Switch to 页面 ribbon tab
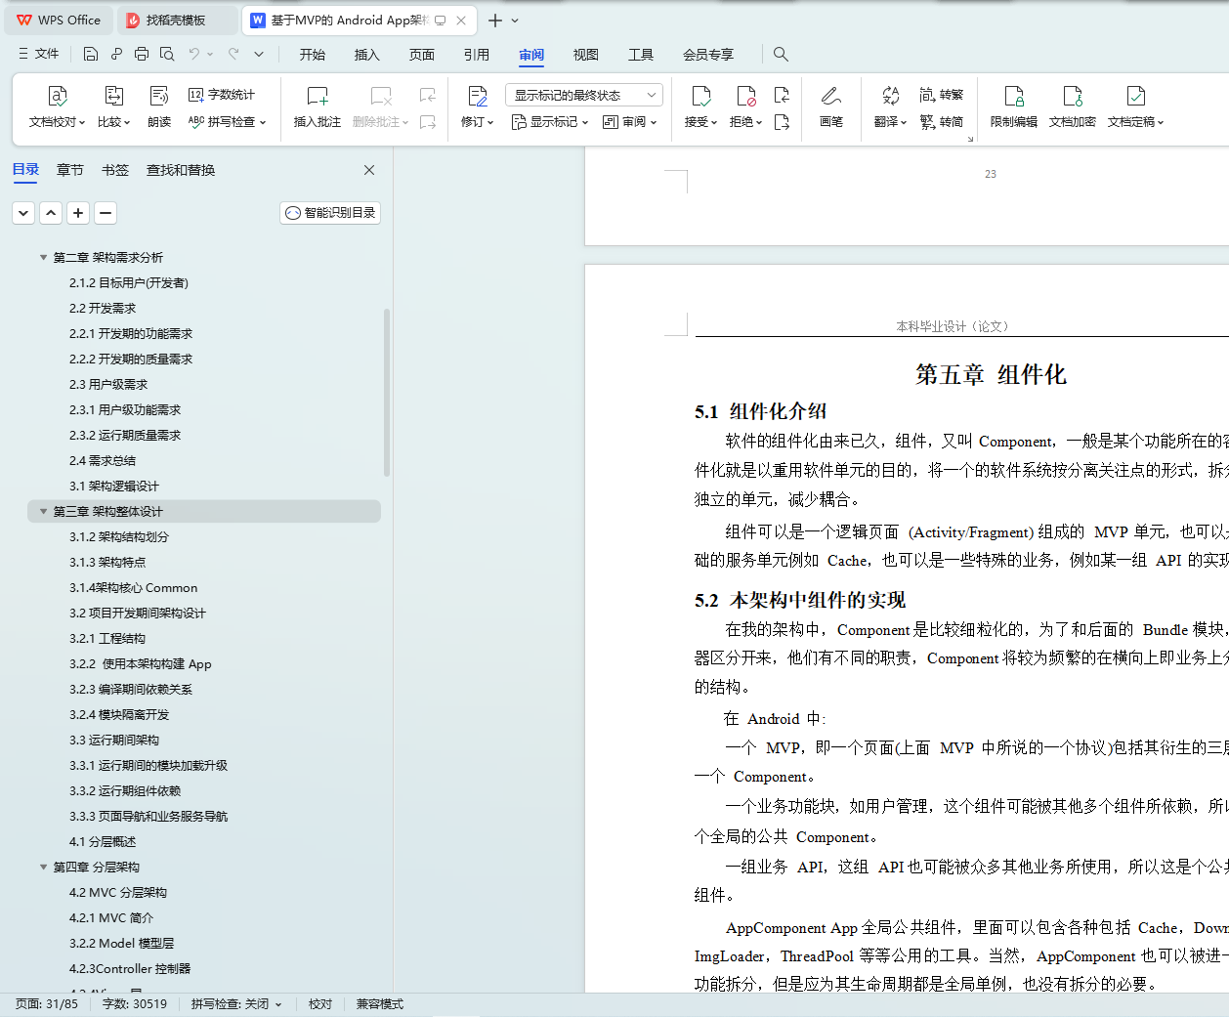 422,55
